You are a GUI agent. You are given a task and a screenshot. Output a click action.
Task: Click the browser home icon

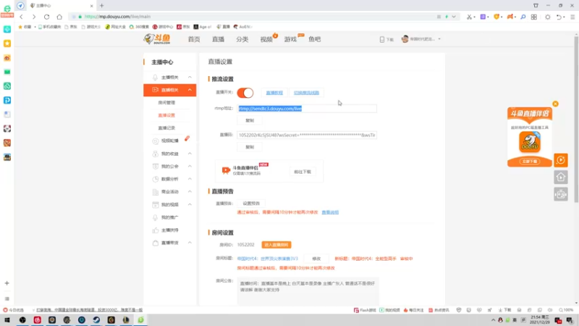point(59,17)
